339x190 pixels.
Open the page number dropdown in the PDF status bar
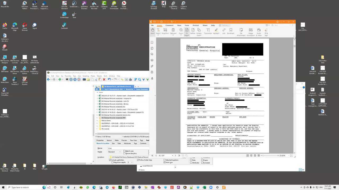(172, 156)
